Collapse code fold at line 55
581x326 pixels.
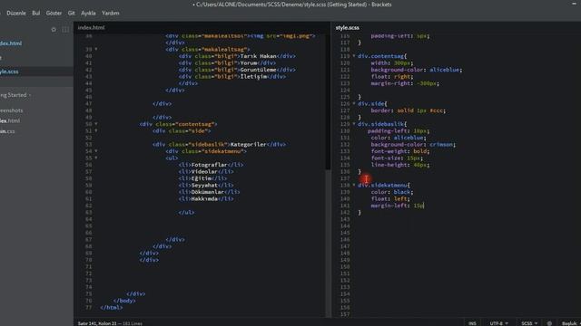tap(96, 158)
